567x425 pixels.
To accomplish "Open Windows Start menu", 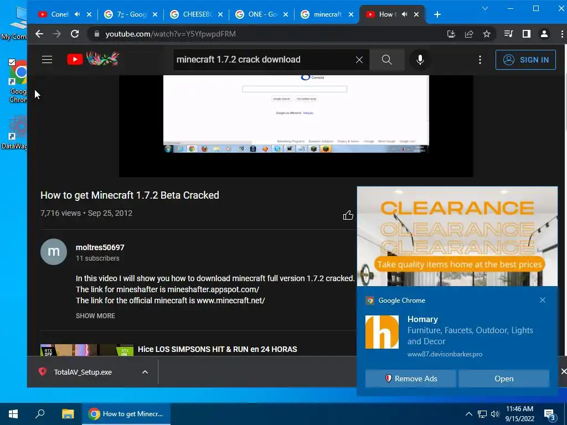I will (13, 414).
